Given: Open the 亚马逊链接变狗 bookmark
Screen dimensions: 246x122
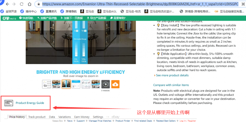Looking at the screenshot, I should coord(229,11).
